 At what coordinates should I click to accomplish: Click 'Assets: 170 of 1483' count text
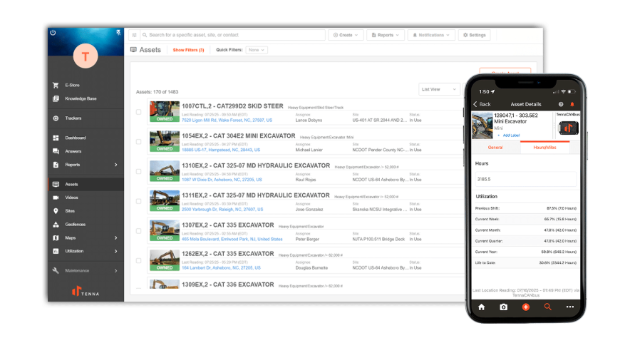157,92
